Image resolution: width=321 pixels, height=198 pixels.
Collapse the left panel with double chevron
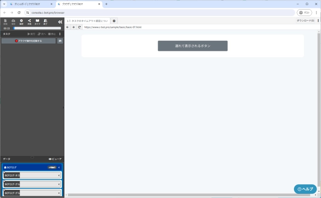tap(60, 22)
